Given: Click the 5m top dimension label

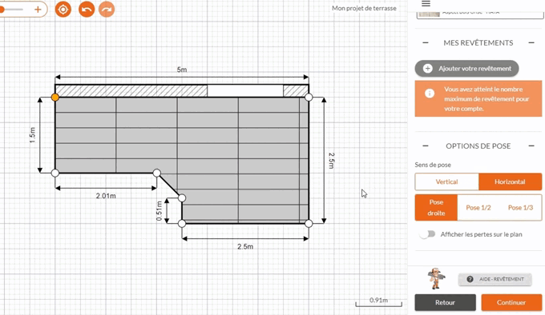Looking at the screenshot, I should (x=182, y=70).
